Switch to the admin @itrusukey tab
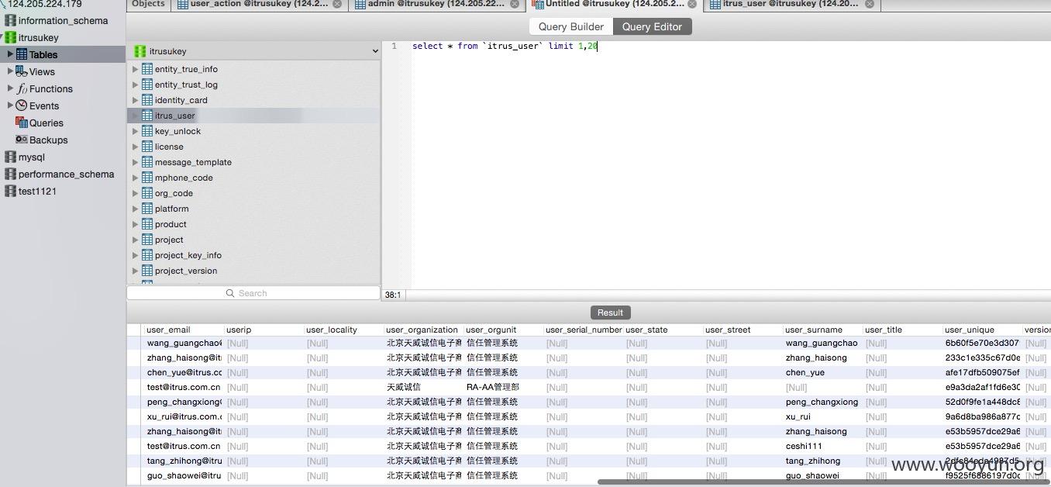Viewport: 1051px width, 487px height. [436, 4]
